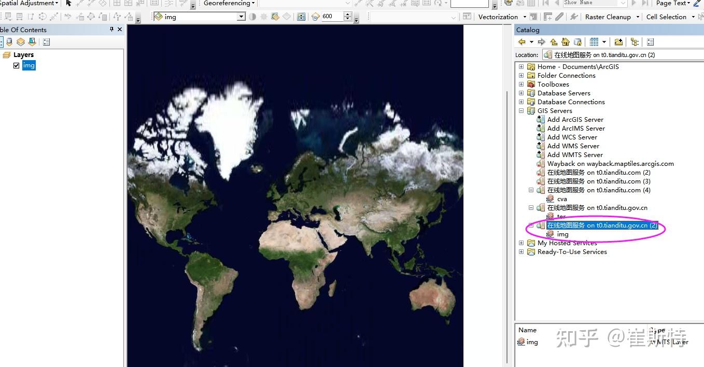Collapse the GIS Servers tree node
The image size is (704, 367).
(x=521, y=110)
